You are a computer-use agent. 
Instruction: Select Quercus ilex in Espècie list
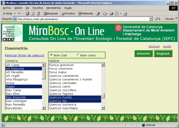coord(75,101)
